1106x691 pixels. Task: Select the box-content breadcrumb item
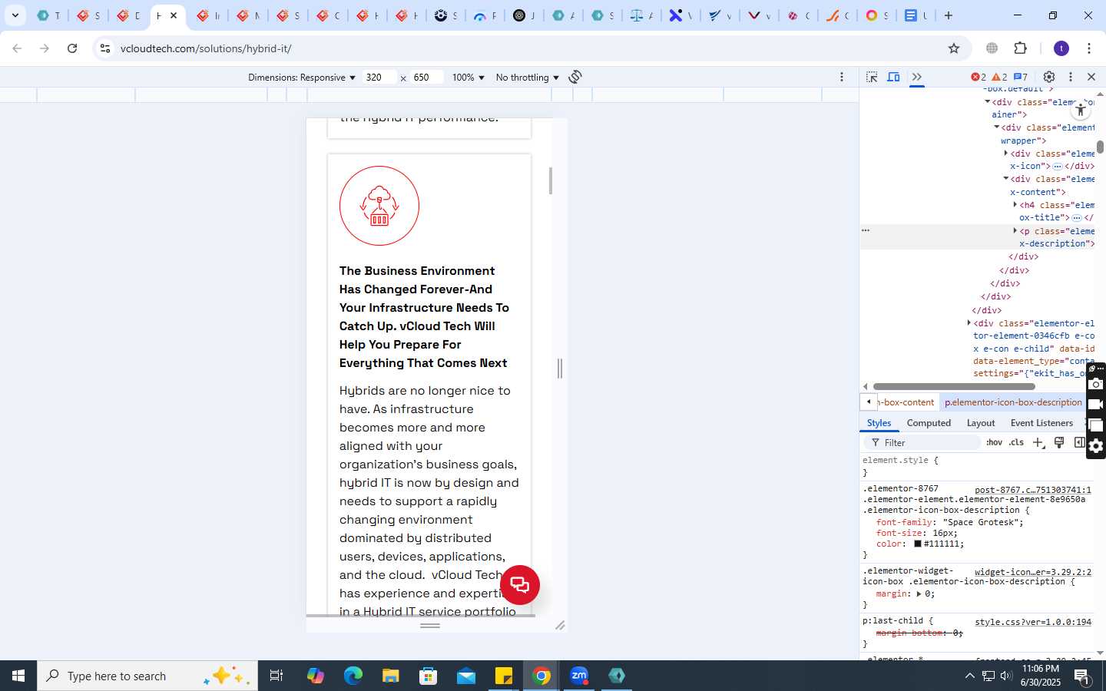(907, 402)
